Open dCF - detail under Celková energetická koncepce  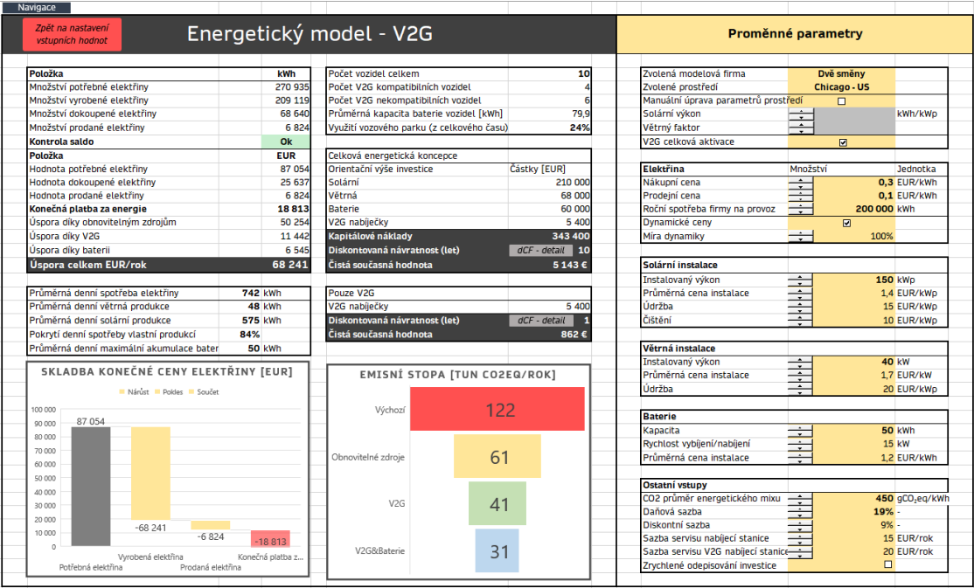click(x=539, y=250)
